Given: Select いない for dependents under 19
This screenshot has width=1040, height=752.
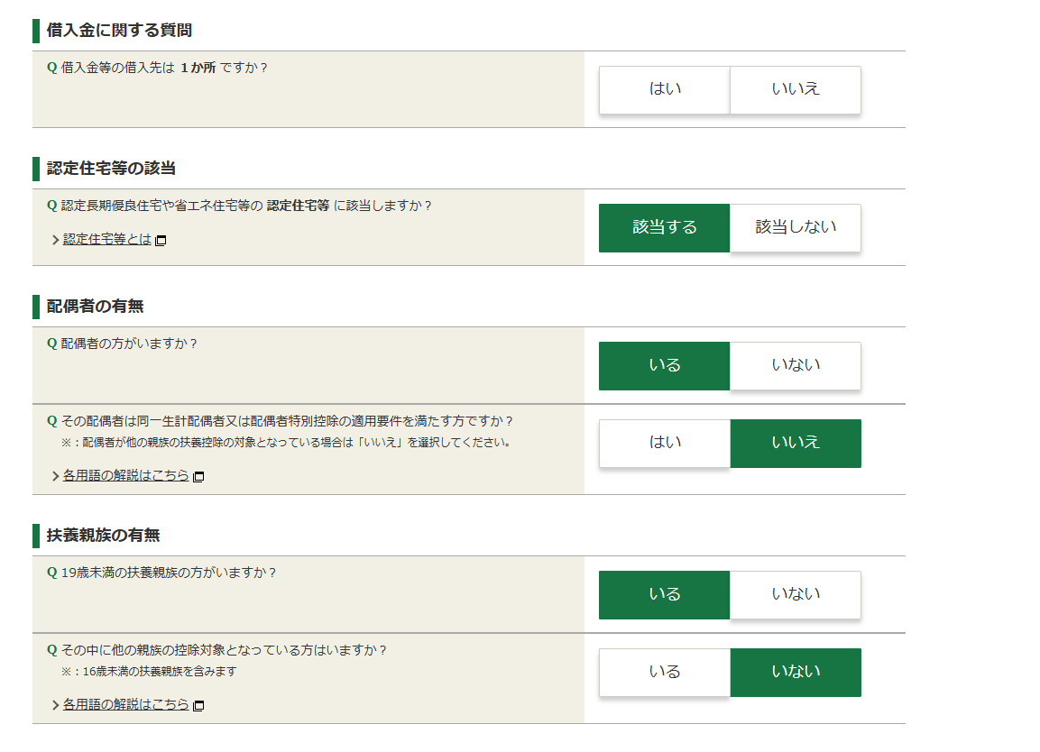Looking at the screenshot, I should (x=796, y=595).
